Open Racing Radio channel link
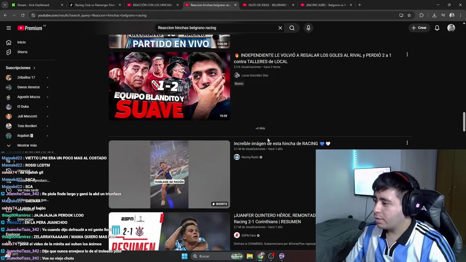The height and width of the screenshot is (262, 466). [x=250, y=157]
